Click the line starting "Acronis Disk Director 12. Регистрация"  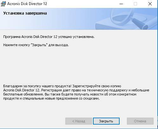click(x=76, y=90)
